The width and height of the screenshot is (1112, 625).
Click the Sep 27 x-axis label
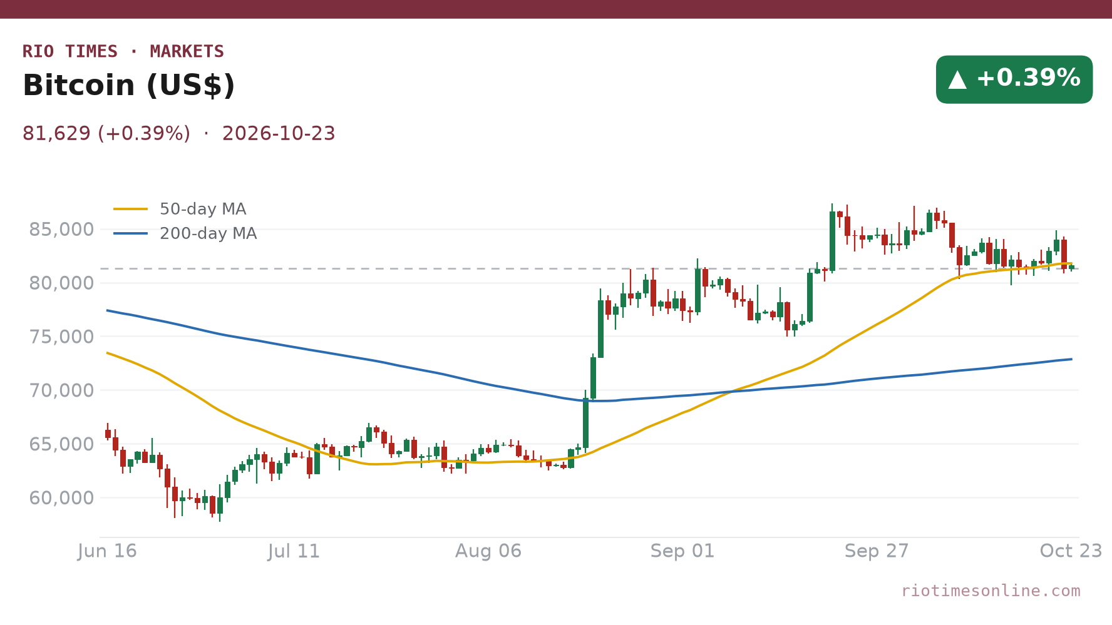tap(877, 551)
